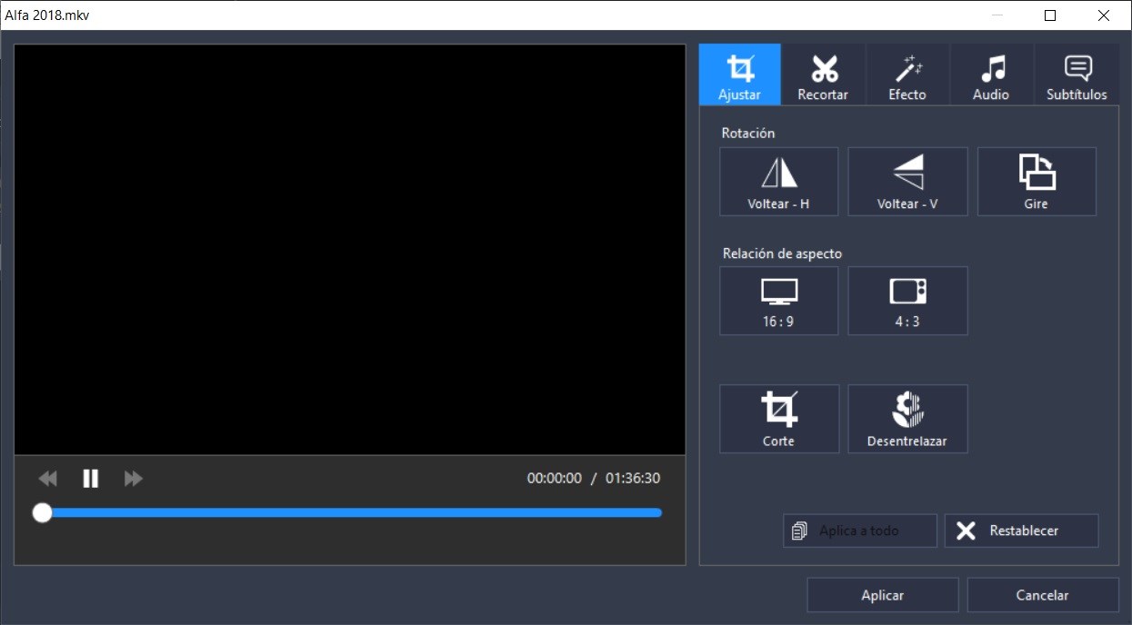Click the Alfa 2018.mkv window title
Image resolution: width=1132 pixels, height=625 pixels.
tap(47, 15)
